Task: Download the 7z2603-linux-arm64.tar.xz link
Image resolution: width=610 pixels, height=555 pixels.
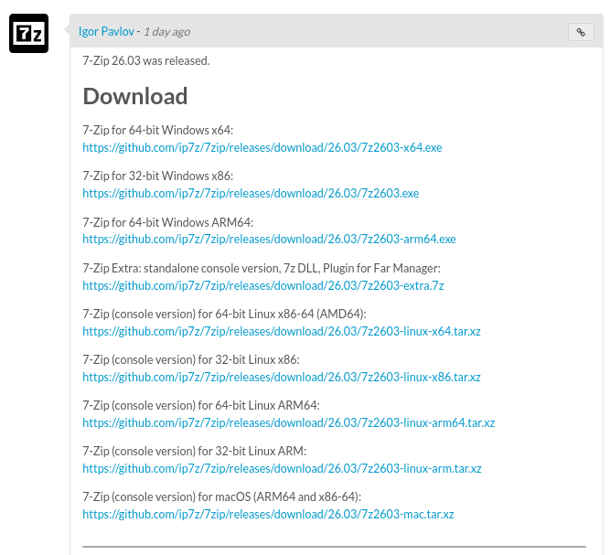Action: (289, 422)
